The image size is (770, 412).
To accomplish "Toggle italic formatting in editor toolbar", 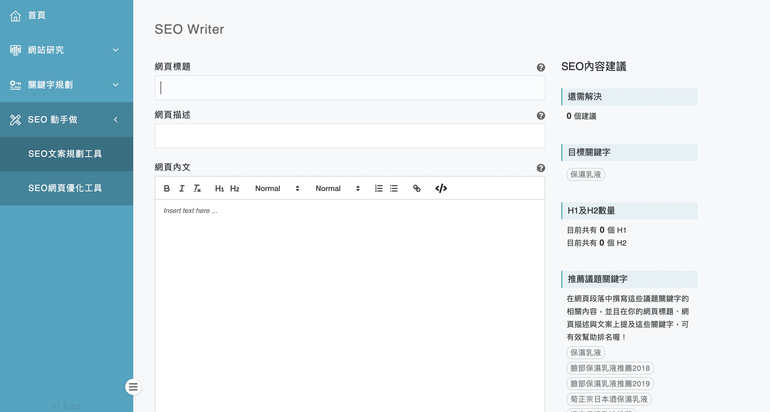I will pyautogui.click(x=181, y=188).
